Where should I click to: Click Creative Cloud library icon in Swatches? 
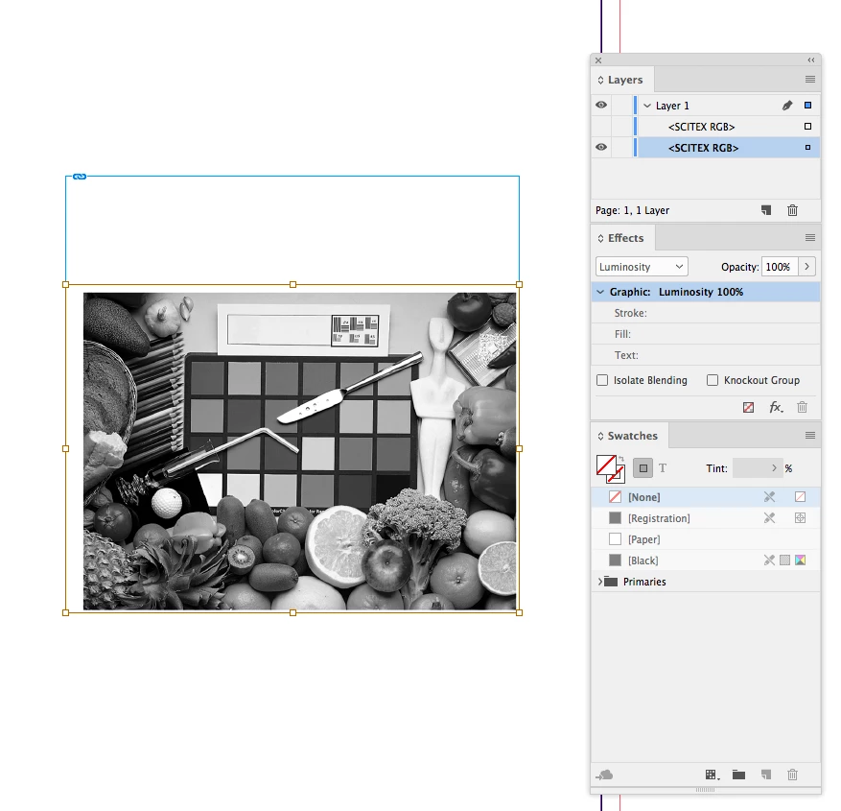(605, 775)
